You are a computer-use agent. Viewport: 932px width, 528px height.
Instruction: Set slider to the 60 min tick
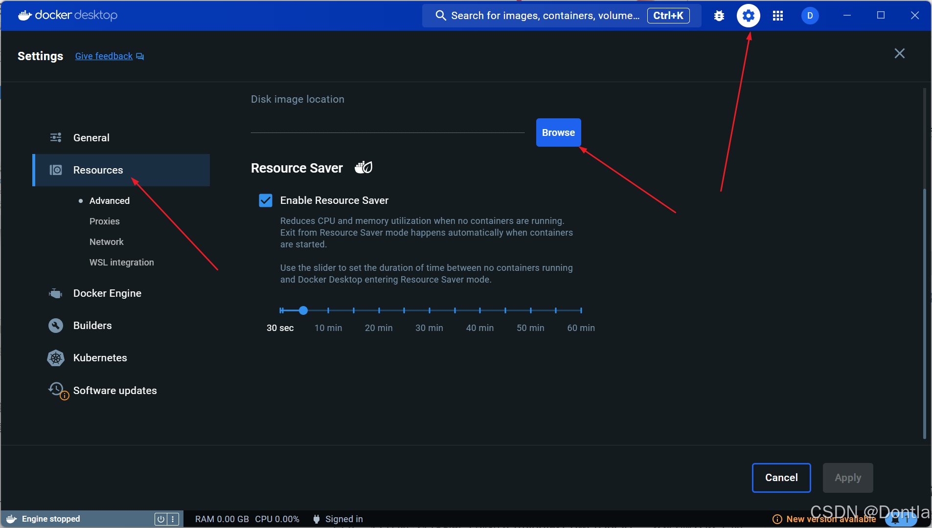(581, 310)
